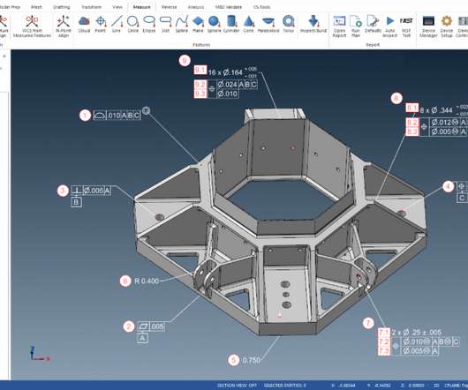The width and height of the screenshot is (468, 390).
Task: Click the N-Point Align tool
Action: pyautogui.click(x=64, y=26)
